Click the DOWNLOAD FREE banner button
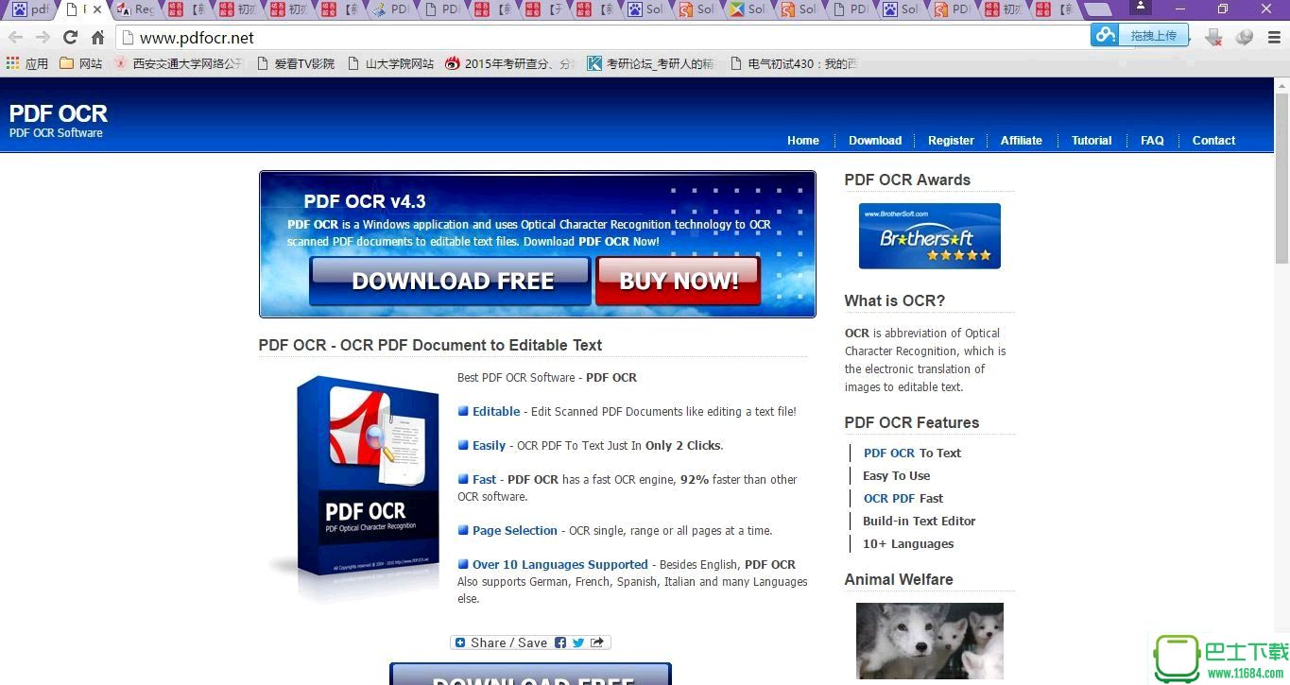Image resolution: width=1290 pixels, height=685 pixels. point(451,281)
